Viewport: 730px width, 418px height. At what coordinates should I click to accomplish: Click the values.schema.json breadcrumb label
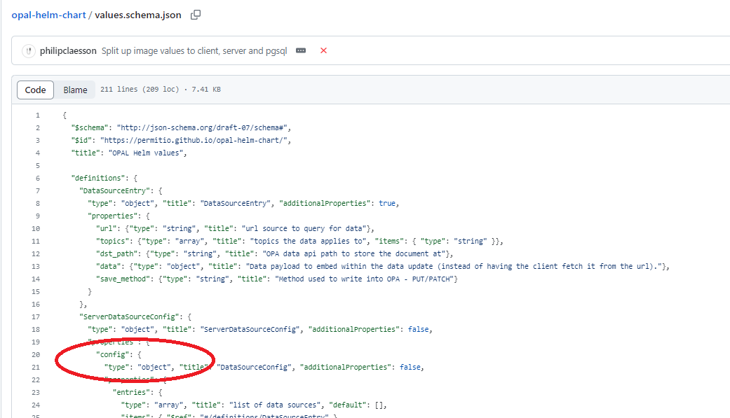137,14
